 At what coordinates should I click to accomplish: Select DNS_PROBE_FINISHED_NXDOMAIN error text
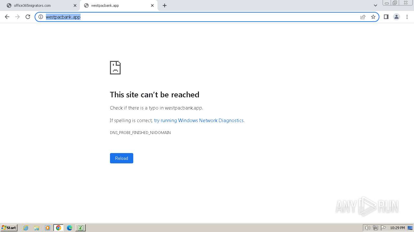click(140, 133)
